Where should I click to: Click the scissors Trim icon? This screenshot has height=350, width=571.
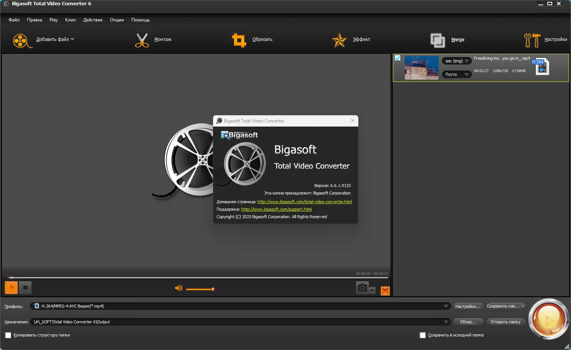pyautogui.click(x=142, y=40)
